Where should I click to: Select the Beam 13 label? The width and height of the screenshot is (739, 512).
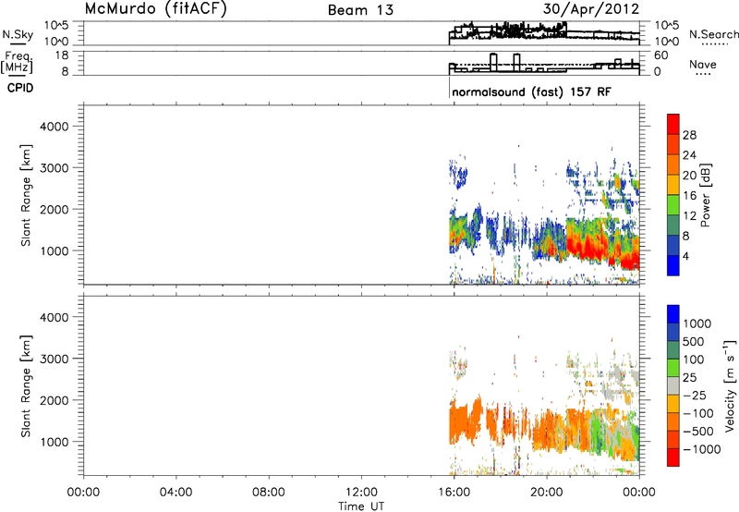(360, 10)
